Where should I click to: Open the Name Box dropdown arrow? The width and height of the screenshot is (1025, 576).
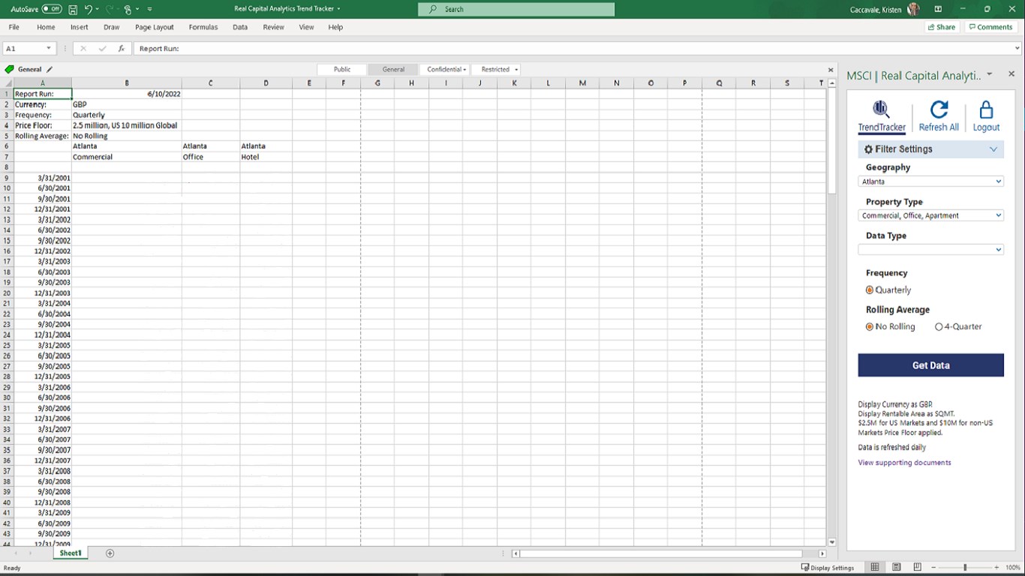[50, 48]
